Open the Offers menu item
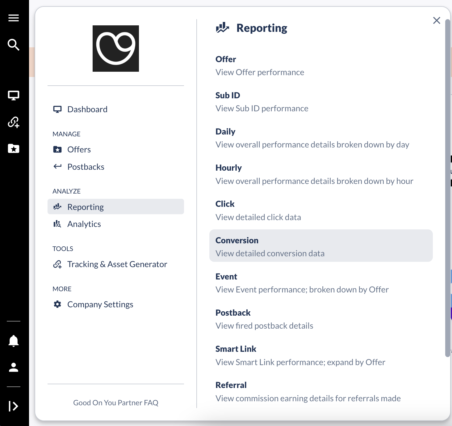452x426 pixels. point(79,150)
